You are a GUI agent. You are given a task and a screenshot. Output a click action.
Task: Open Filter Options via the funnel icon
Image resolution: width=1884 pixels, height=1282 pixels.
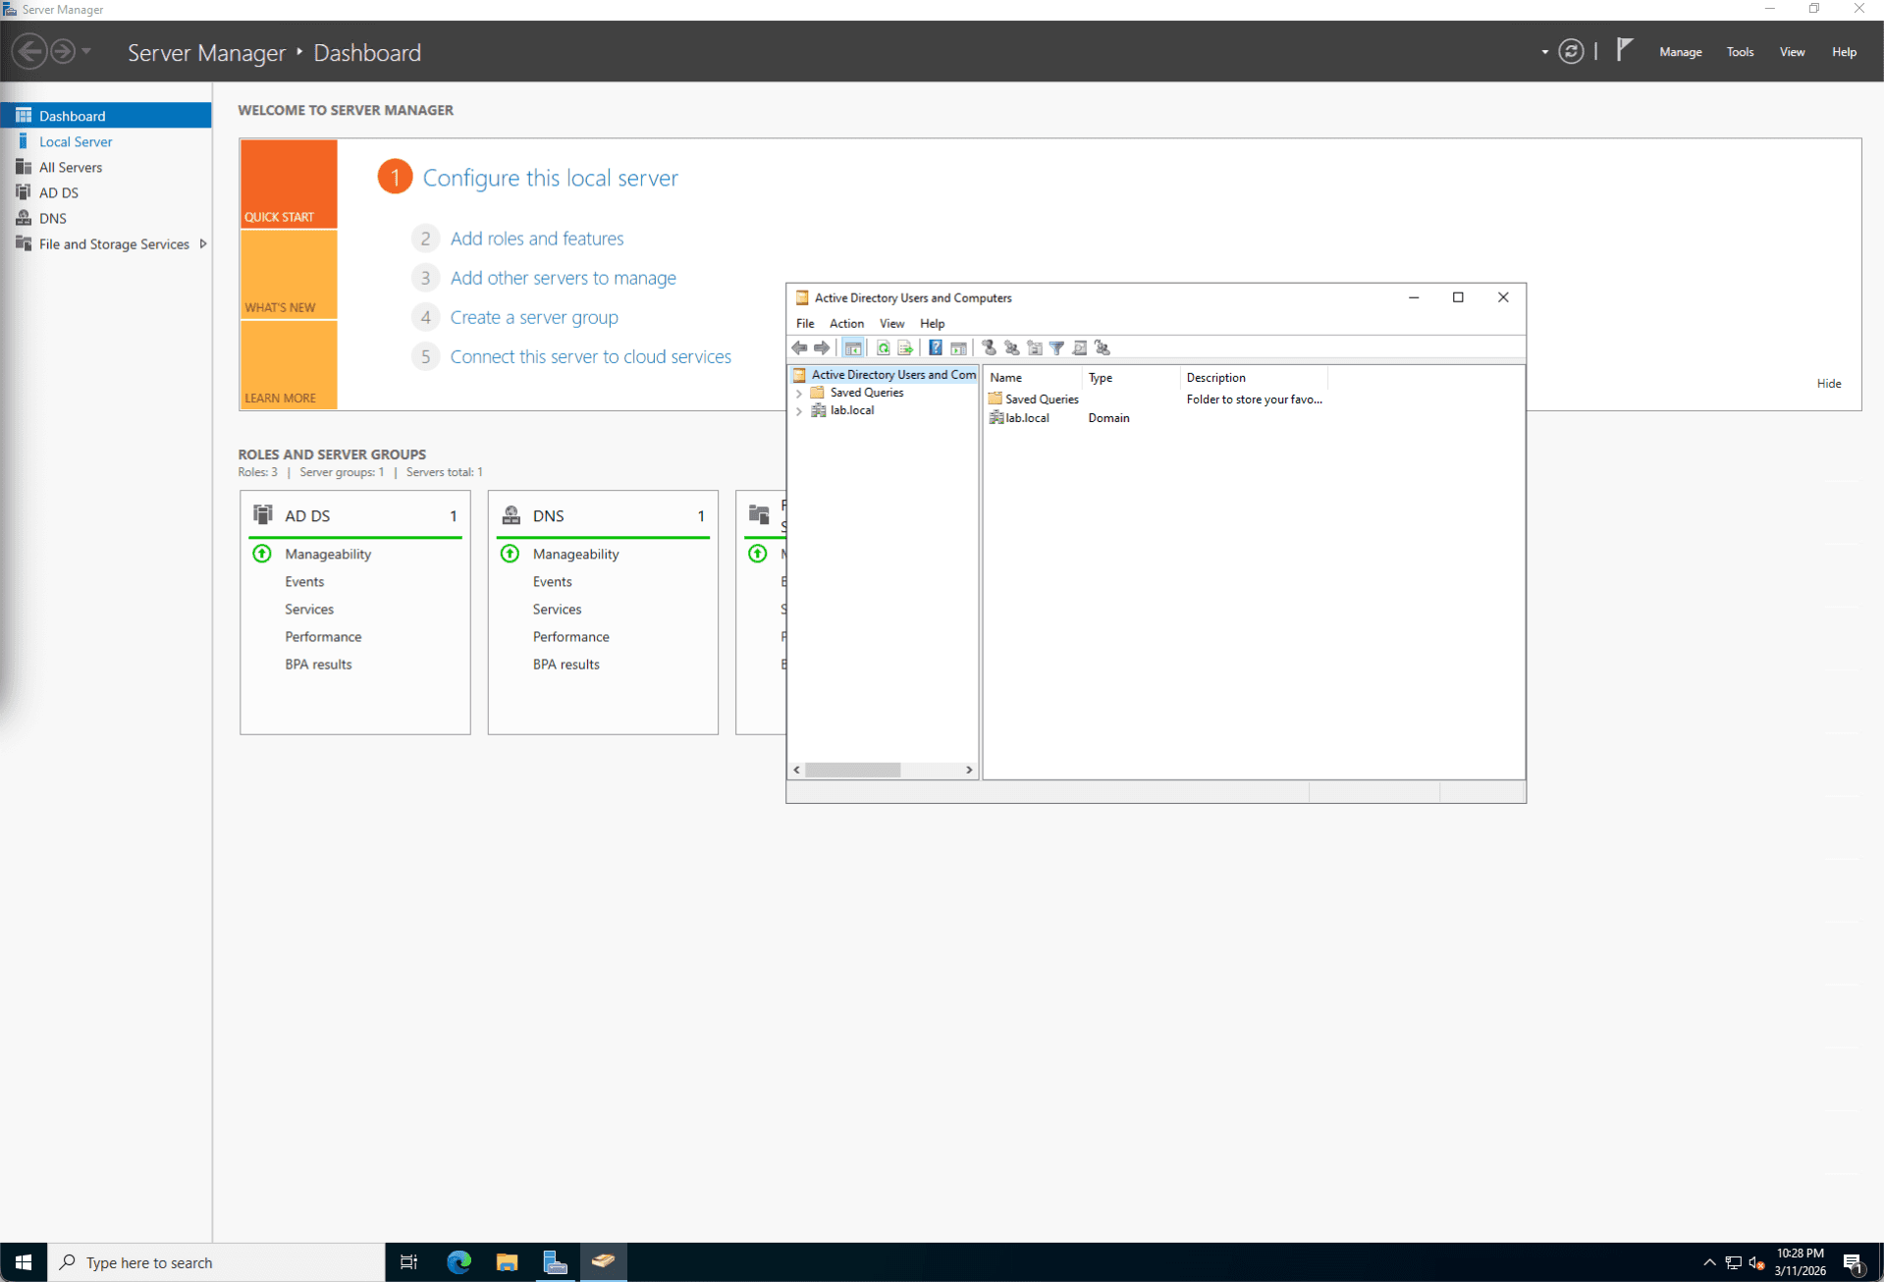point(1056,347)
